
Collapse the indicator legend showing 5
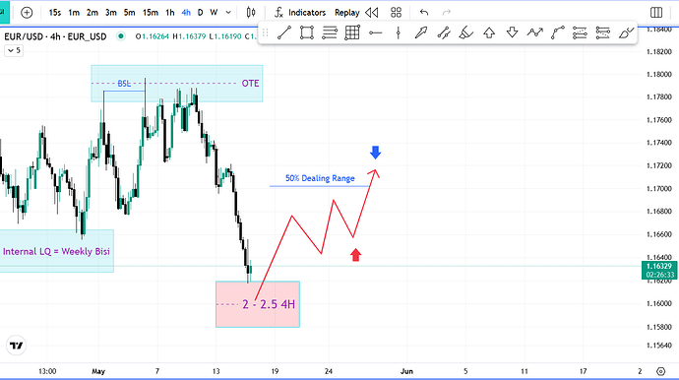[14, 50]
